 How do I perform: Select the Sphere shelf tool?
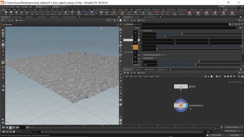coord(11,13)
